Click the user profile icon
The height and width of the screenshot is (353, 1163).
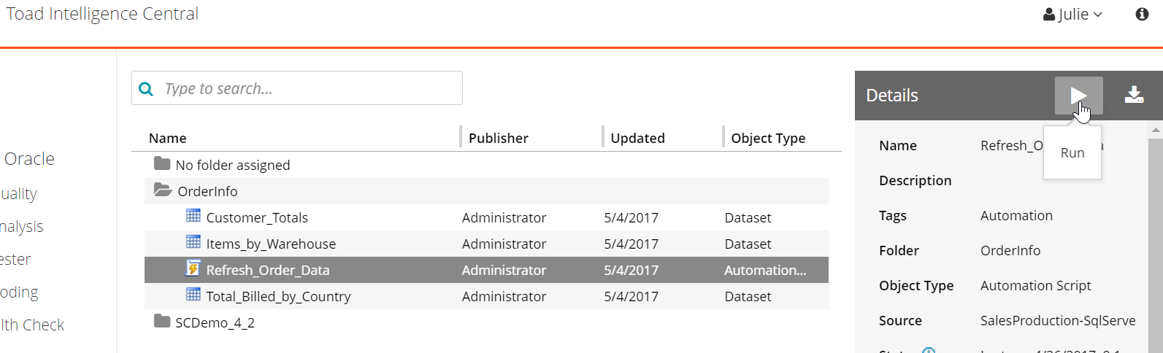coord(1049,15)
